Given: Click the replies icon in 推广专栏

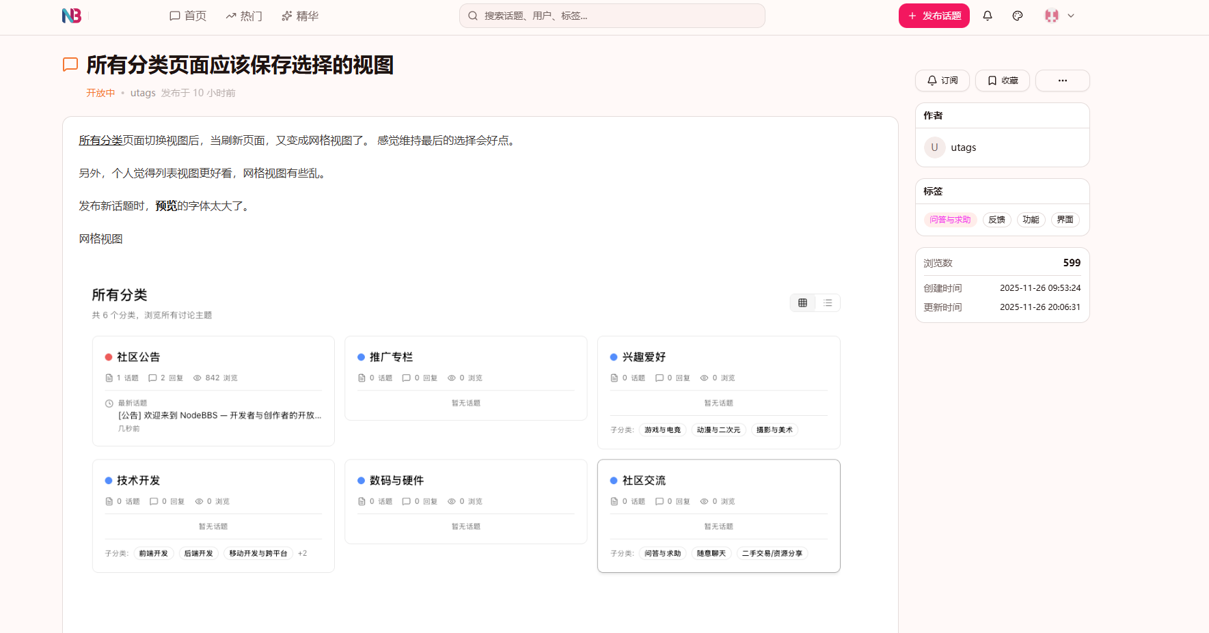Looking at the screenshot, I should click(407, 378).
